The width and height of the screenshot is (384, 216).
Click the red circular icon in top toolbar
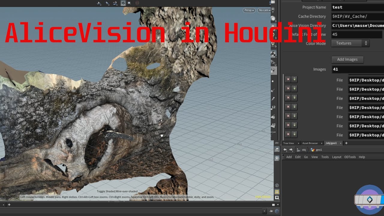tap(137, 3)
